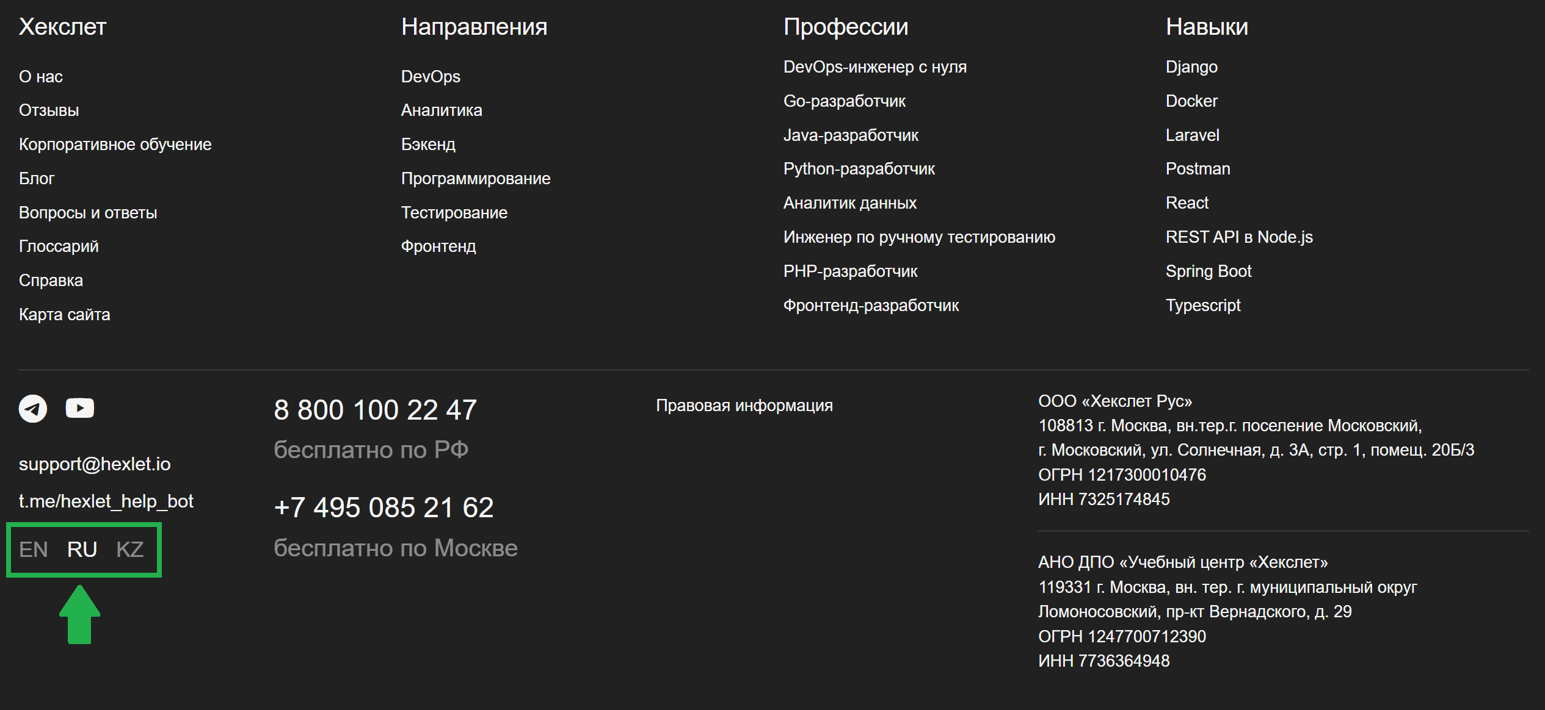
Task: Switch site language to EN
Action: (x=33, y=550)
